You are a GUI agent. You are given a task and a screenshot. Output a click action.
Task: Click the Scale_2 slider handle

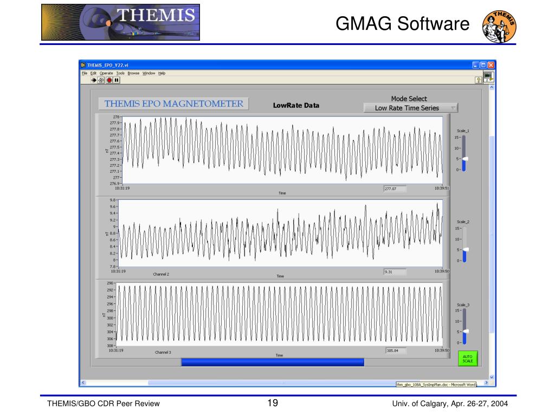coord(466,250)
